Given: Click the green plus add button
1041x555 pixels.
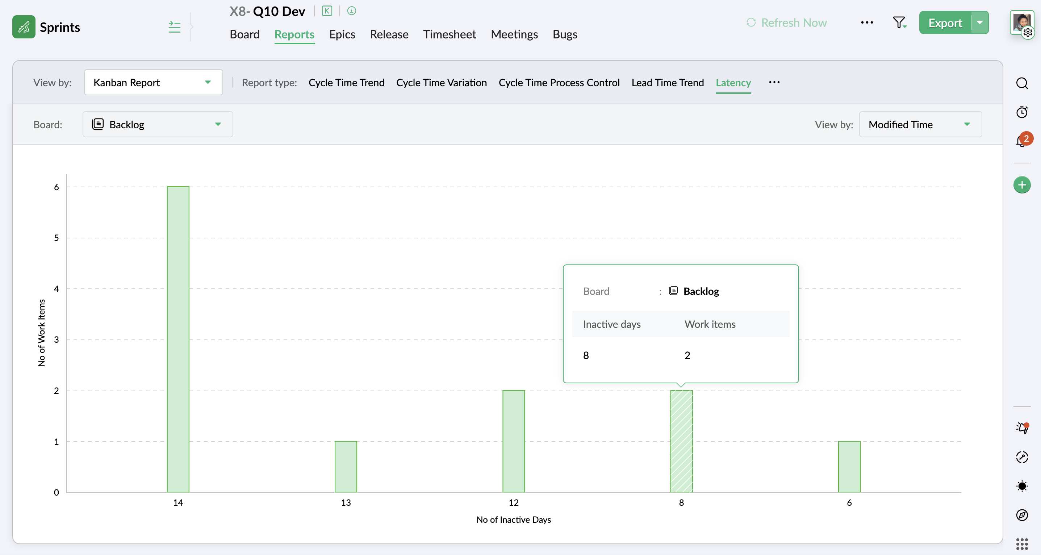Looking at the screenshot, I should pyautogui.click(x=1021, y=185).
